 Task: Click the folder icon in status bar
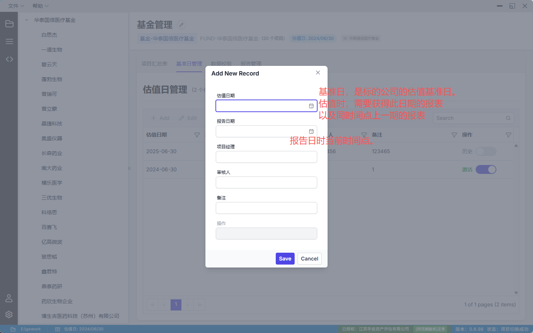tap(13, 329)
